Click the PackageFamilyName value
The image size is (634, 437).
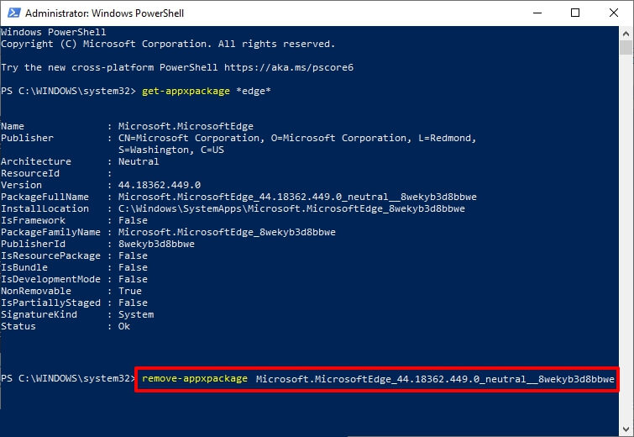[227, 232]
